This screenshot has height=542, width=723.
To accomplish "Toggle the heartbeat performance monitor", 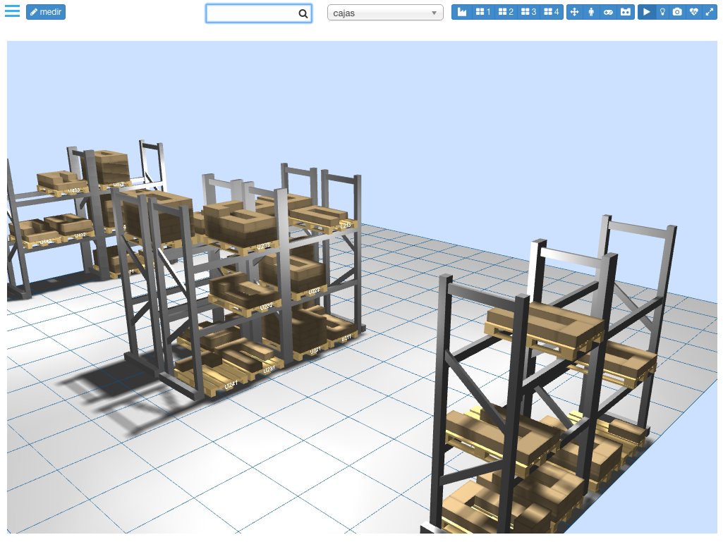I will coord(693,13).
